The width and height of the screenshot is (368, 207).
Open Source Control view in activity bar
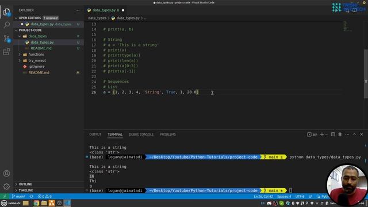coord(6,39)
